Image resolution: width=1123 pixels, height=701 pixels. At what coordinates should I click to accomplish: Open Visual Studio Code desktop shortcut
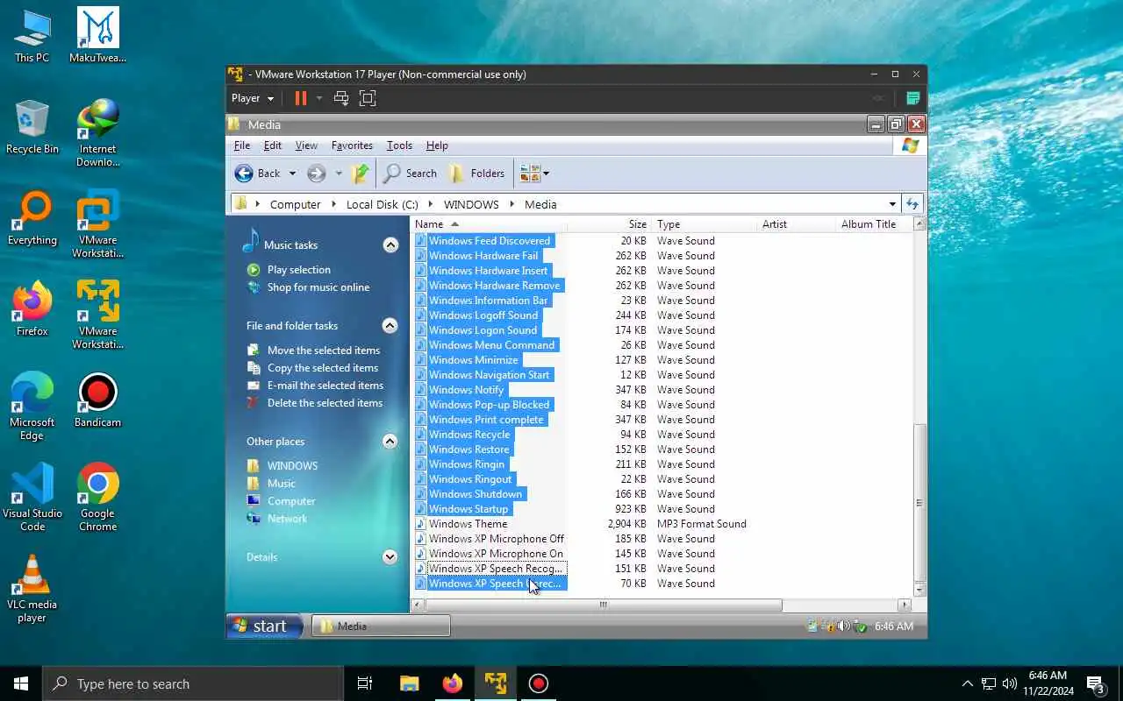[x=32, y=499]
